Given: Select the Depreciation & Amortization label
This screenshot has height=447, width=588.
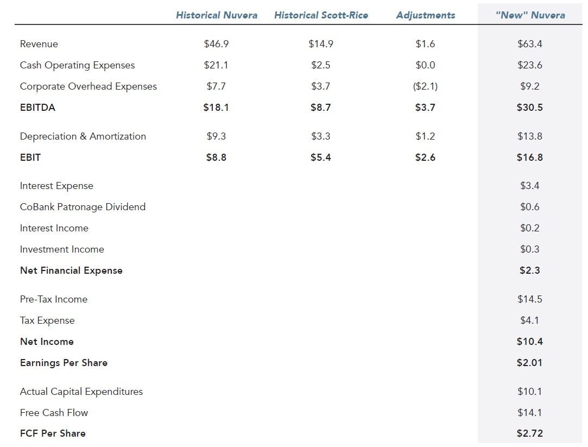Looking at the screenshot, I should 83,136.
